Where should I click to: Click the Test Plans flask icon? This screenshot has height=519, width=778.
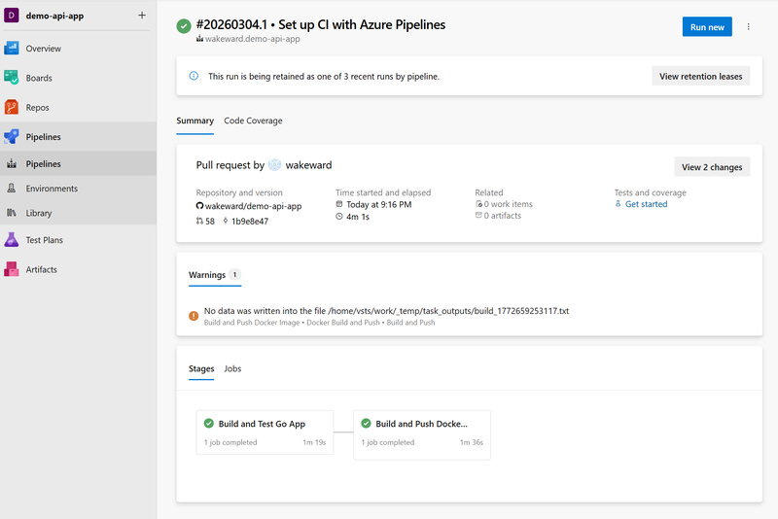click(x=12, y=240)
